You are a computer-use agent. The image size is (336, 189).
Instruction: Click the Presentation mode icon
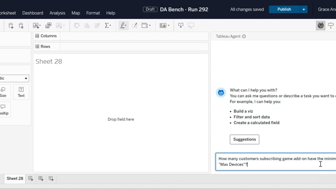coord(191,26)
